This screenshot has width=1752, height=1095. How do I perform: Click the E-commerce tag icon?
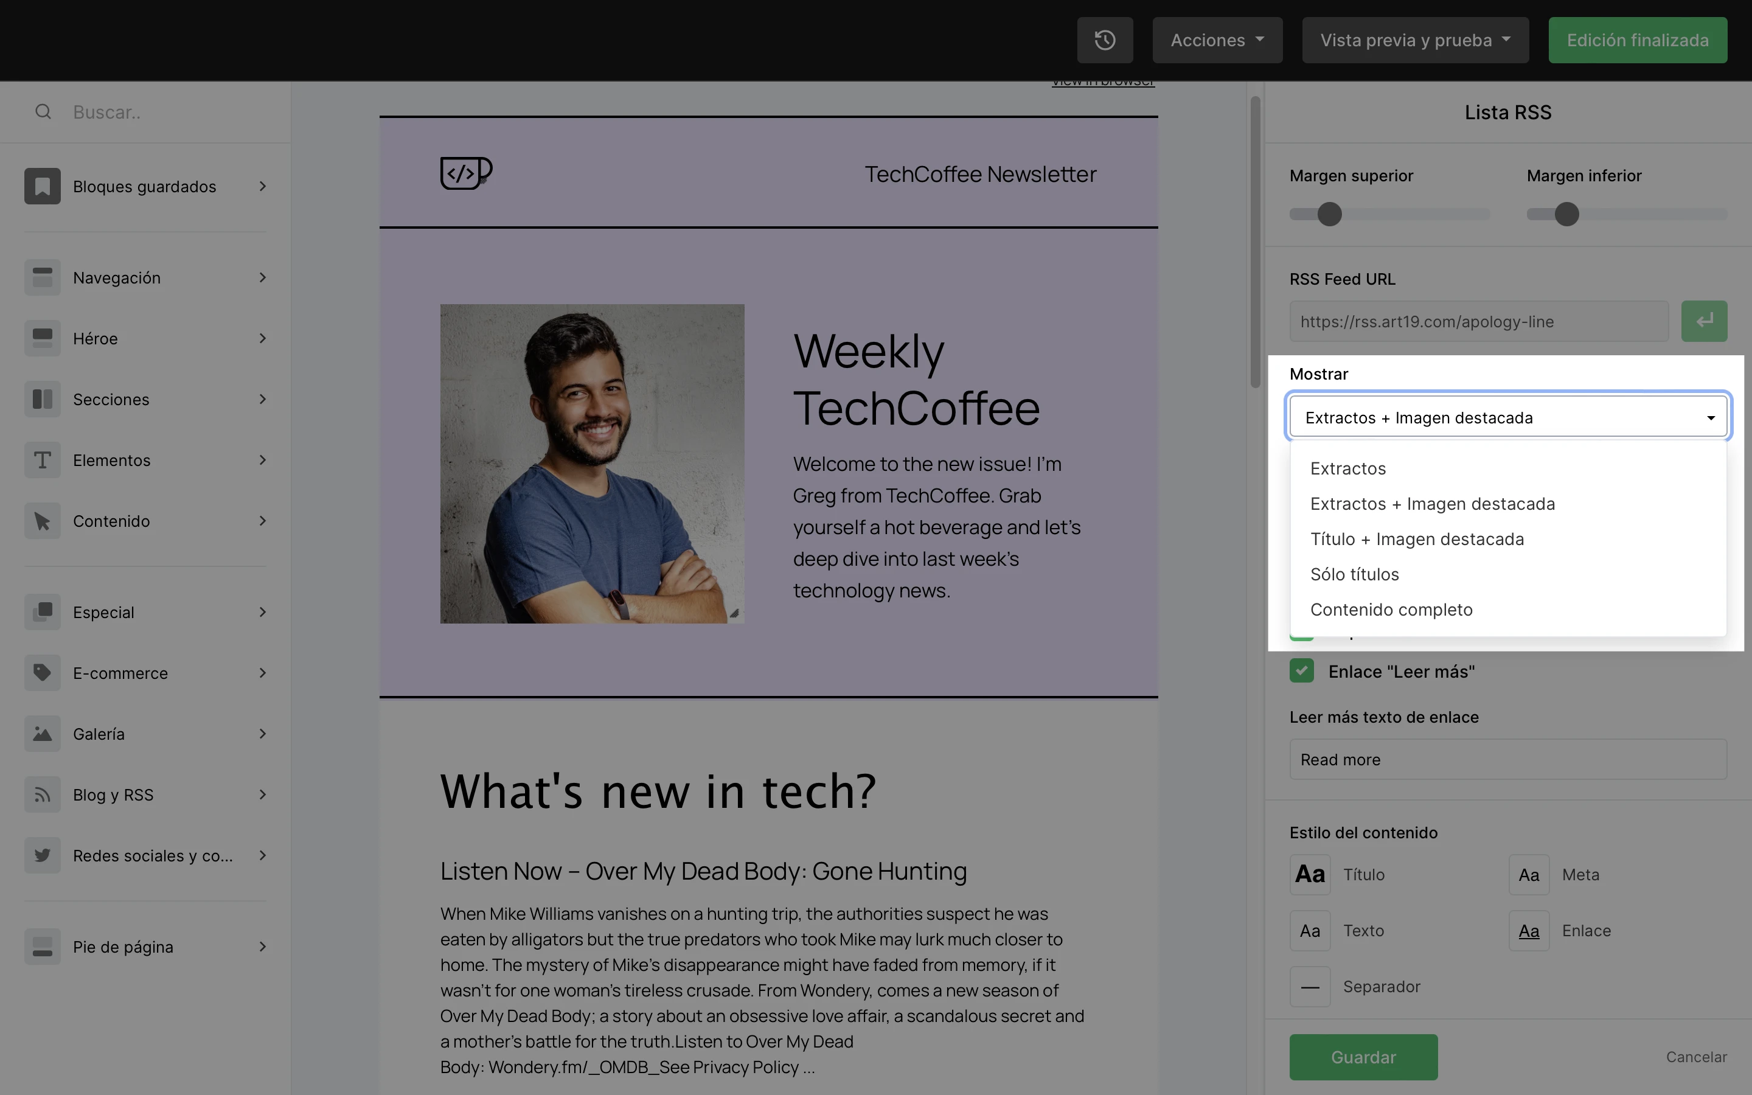[x=42, y=673]
